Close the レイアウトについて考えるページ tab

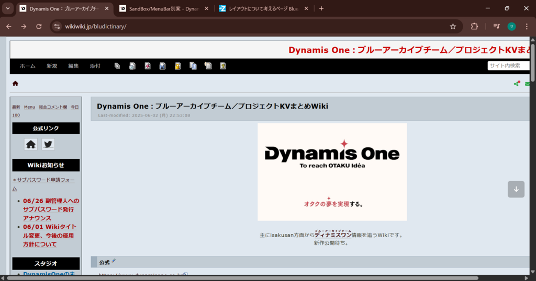click(x=306, y=8)
